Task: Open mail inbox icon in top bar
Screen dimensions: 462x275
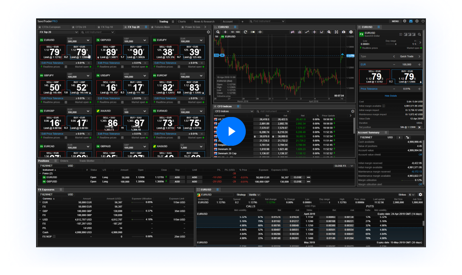Action: pos(411,21)
